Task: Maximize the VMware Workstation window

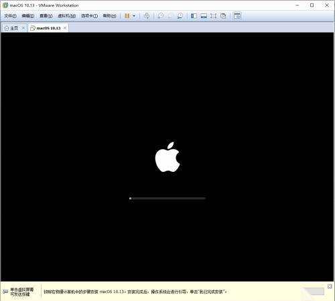Action: 312,5
